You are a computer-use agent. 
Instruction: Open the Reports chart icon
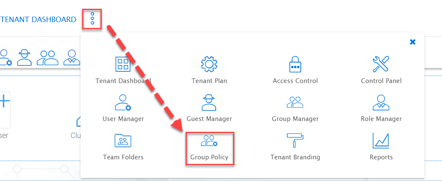(381, 141)
